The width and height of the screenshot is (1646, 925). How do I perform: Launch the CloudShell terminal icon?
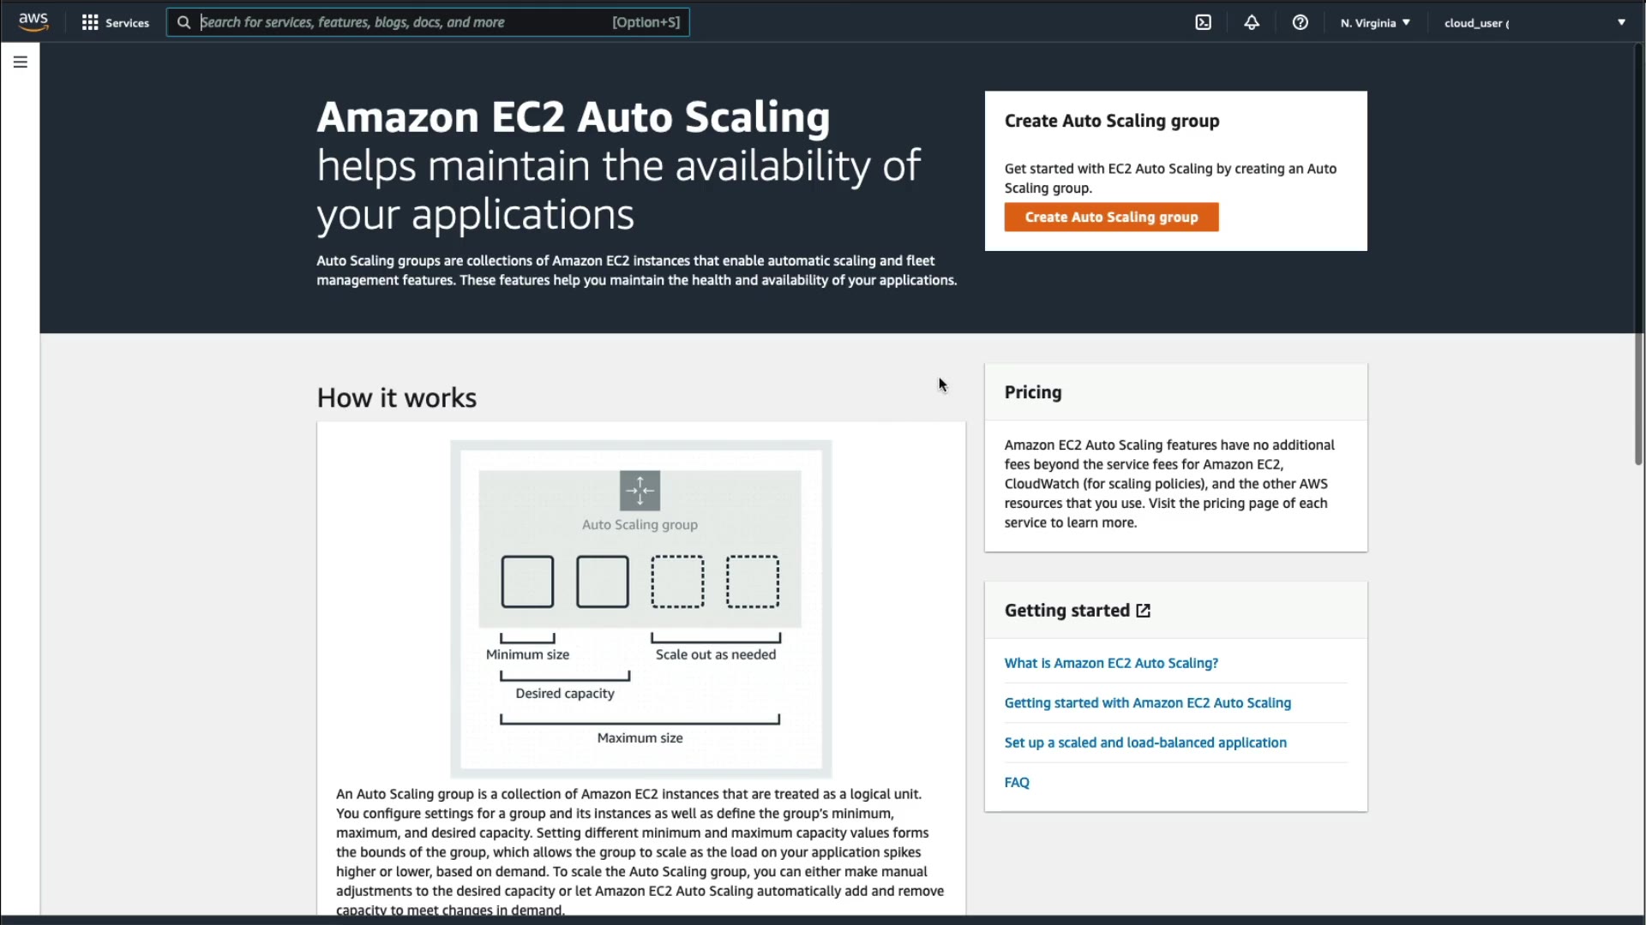[1204, 22]
